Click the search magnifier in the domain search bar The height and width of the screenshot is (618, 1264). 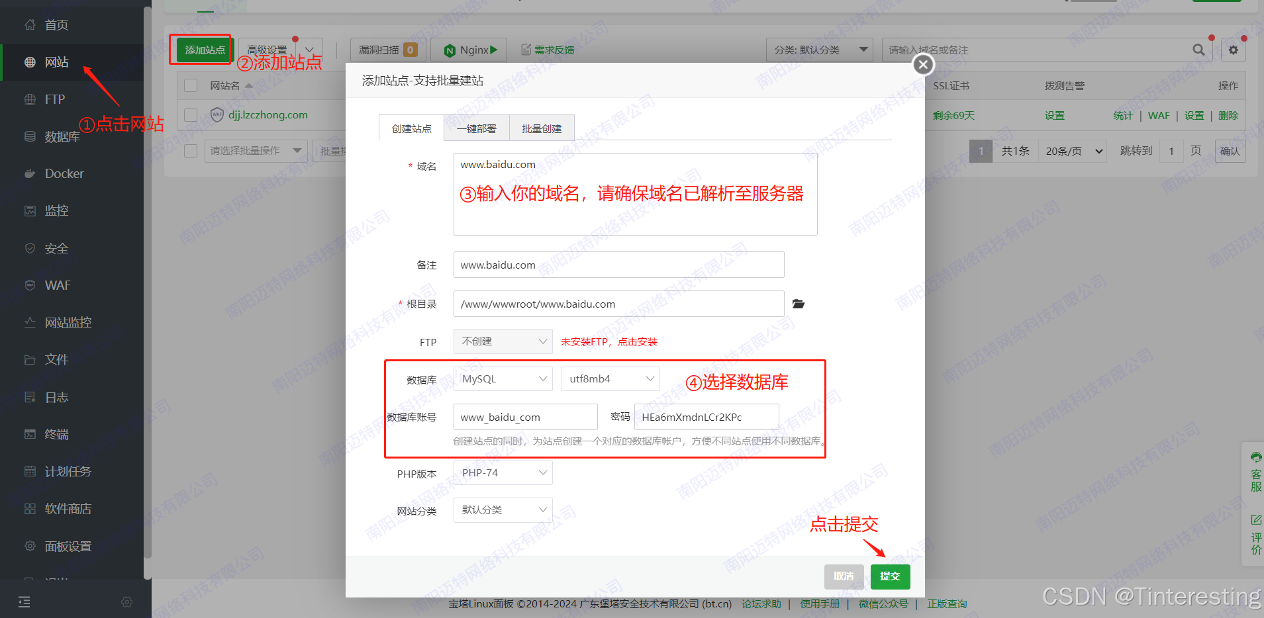pyautogui.click(x=1197, y=49)
